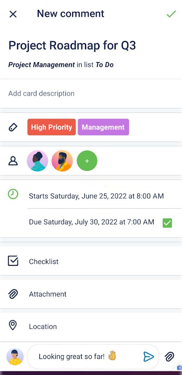Open the bearded man member avatar
The width and height of the screenshot is (182, 375).
[x=62, y=161]
